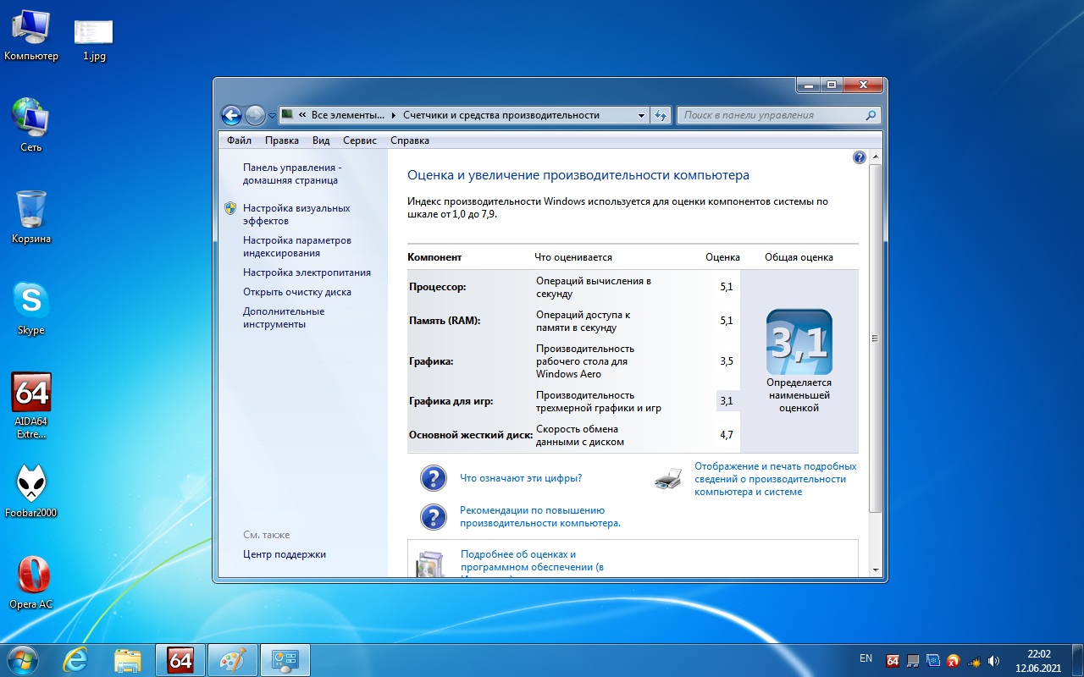Launch AIDA64 Extreme desktop shortcut

31,406
